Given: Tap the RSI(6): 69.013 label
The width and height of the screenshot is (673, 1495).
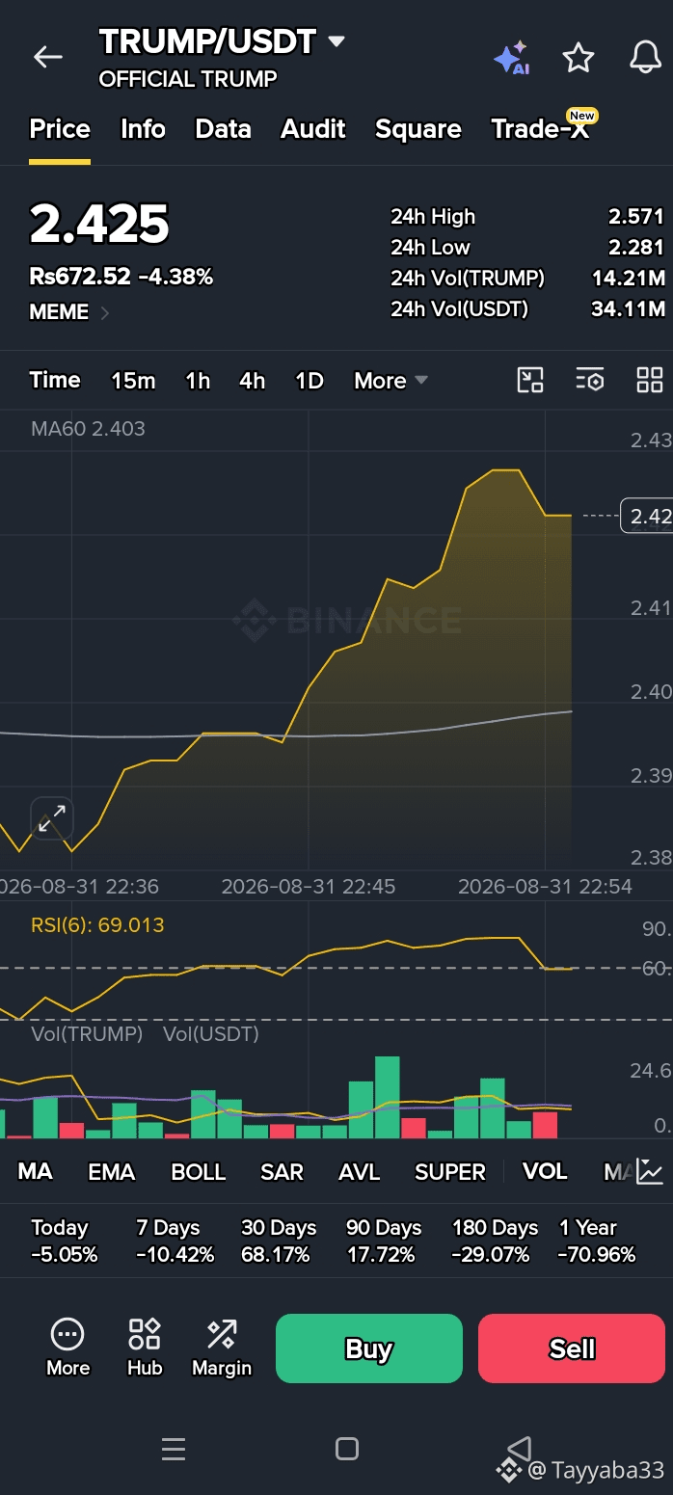Looking at the screenshot, I should (x=97, y=925).
